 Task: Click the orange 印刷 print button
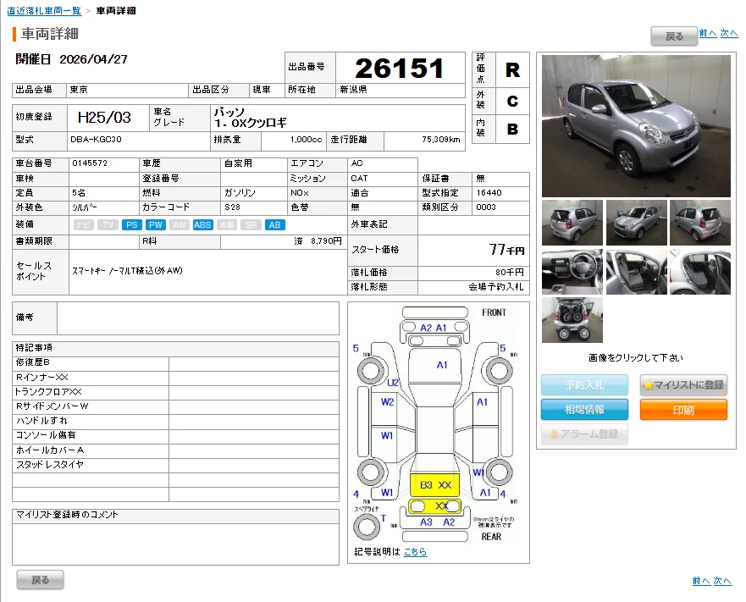pos(683,410)
